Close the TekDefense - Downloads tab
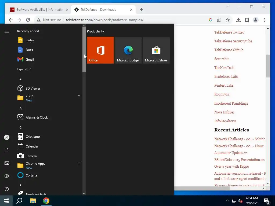Screen dimensions: 275x206 click(131, 10)
